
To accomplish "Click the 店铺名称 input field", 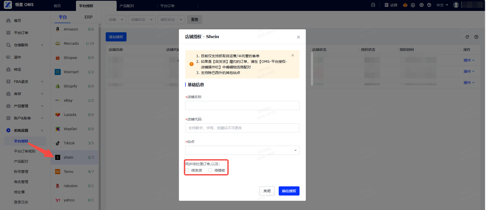I will click(242, 106).
